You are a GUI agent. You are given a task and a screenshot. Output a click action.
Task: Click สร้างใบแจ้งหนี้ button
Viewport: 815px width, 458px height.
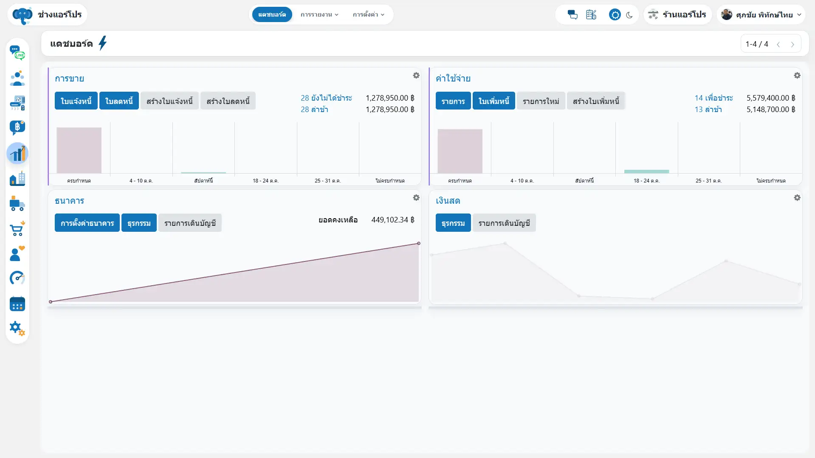(169, 101)
